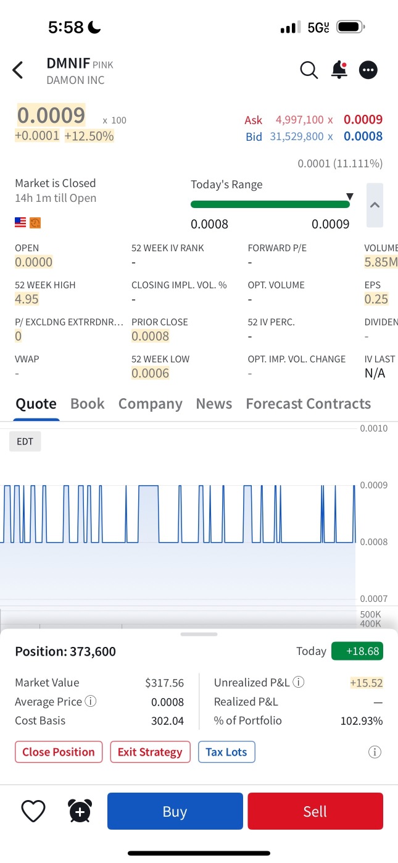Tap the last price 0.0009
This screenshot has height=863, width=398.
point(51,115)
